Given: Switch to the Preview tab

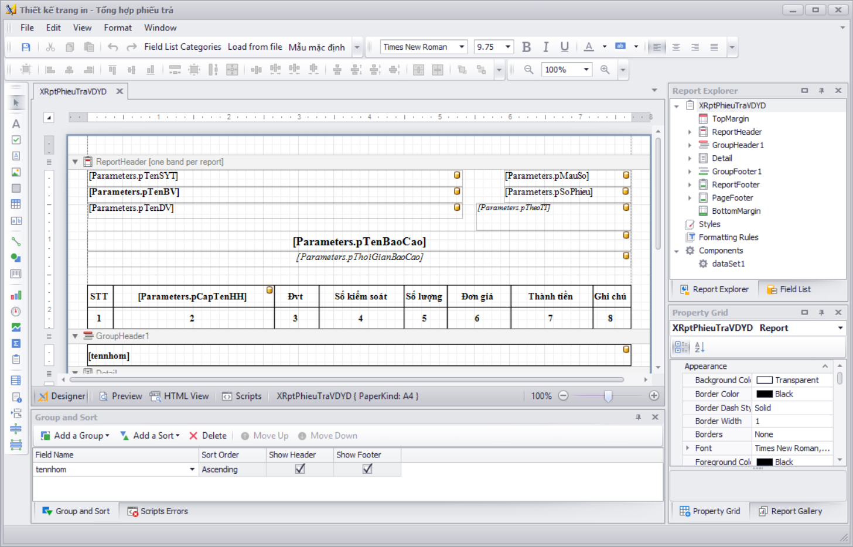Looking at the screenshot, I should click(x=120, y=396).
